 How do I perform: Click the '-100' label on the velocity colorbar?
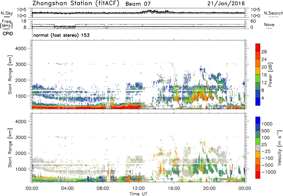[267, 158]
